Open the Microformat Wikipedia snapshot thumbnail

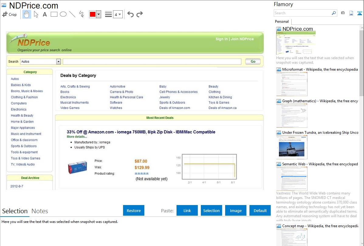pos(292,84)
